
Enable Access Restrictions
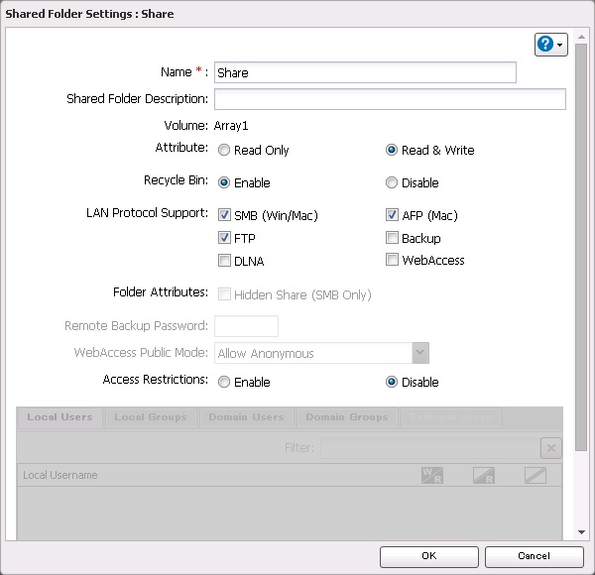(224, 383)
